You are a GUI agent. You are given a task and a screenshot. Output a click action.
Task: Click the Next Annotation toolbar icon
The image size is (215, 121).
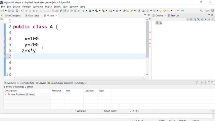coord(148,11)
